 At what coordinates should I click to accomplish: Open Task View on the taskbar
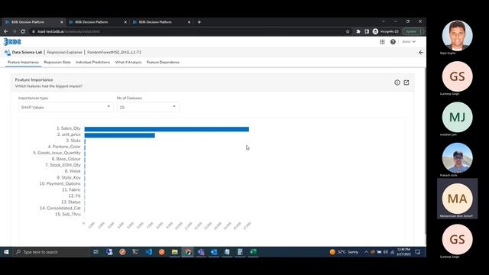click(x=96, y=252)
